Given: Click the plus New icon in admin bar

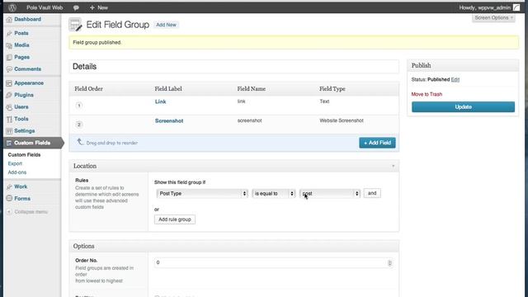Looking at the screenshot, I should [x=92, y=7].
